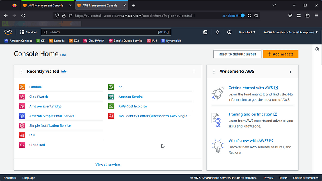Click the Welcome to AWS widget drag handle
The width and height of the screenshot is (322, 181).
point(214,72)
